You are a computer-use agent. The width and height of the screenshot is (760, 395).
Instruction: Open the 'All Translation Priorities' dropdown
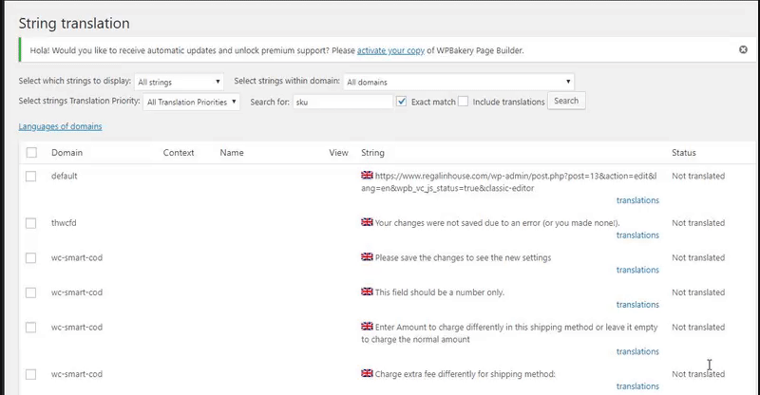tap(192, 102)
